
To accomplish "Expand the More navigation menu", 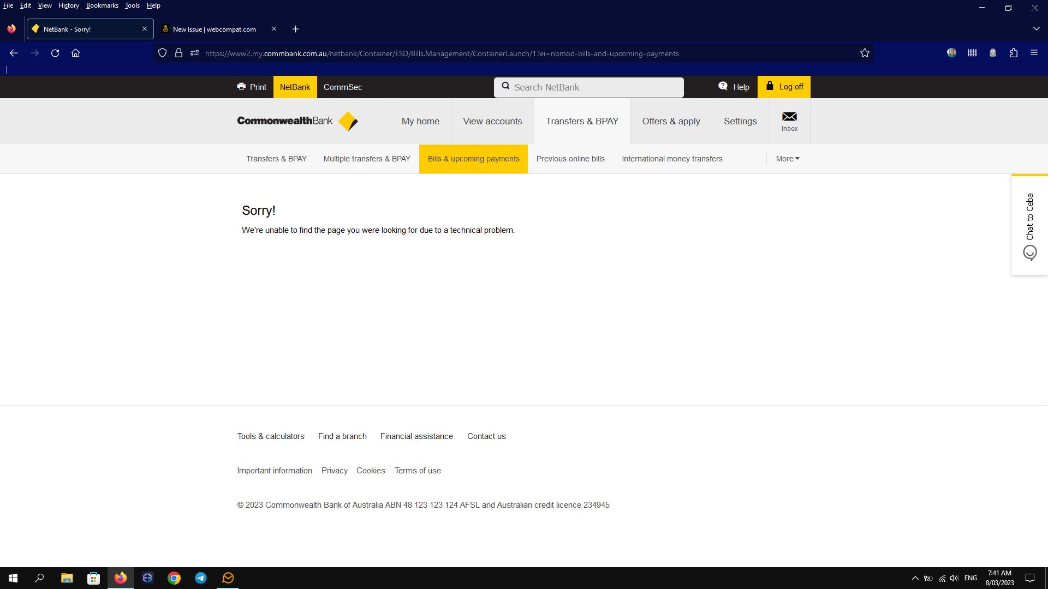I will click(x=787, y=159).
